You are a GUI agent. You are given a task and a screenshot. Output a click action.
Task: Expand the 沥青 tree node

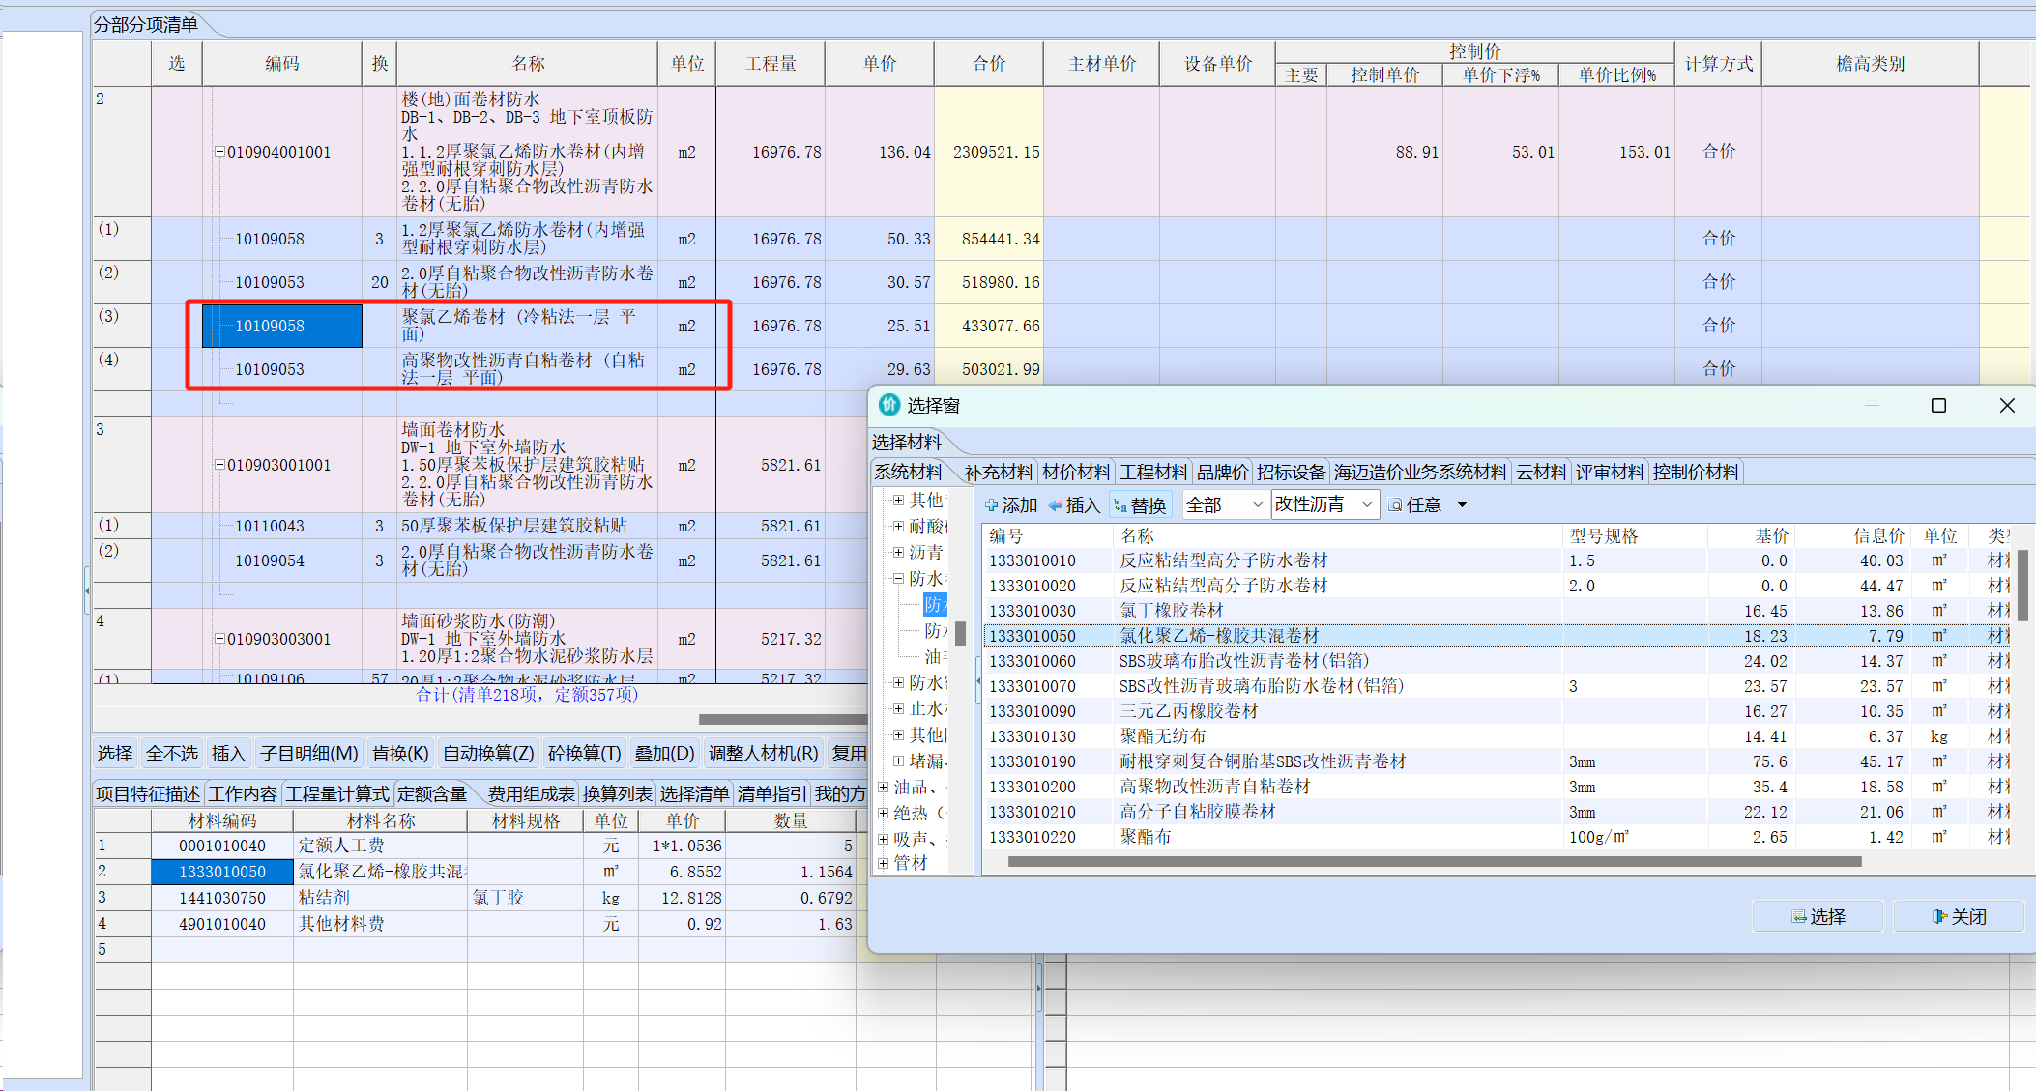(x=898, y=552)
